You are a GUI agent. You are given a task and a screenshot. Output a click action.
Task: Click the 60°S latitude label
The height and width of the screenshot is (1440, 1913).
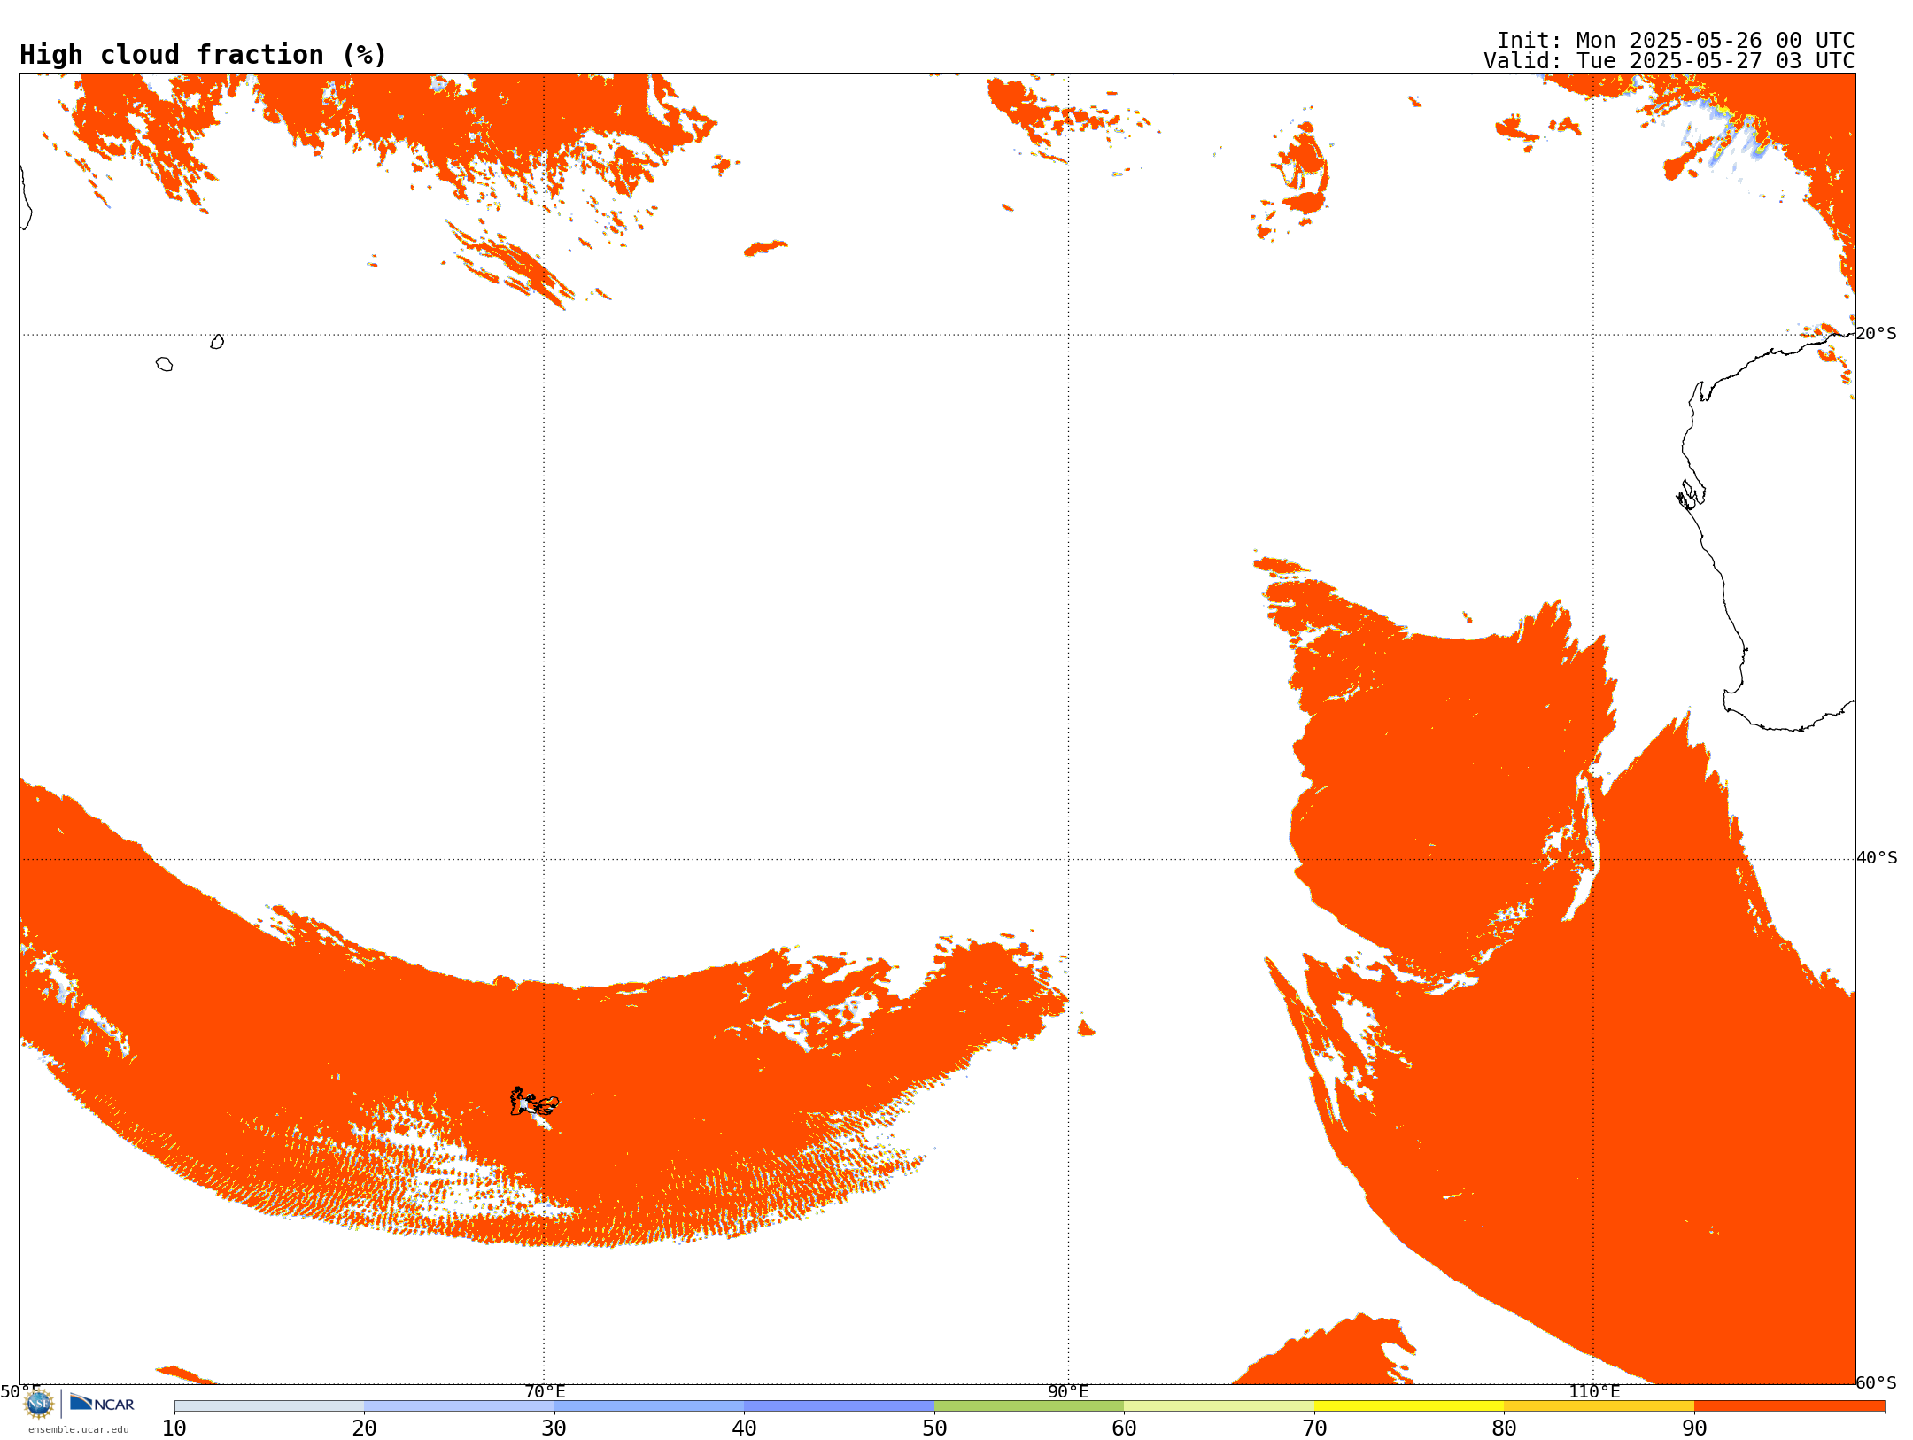click(1876, 1382)
